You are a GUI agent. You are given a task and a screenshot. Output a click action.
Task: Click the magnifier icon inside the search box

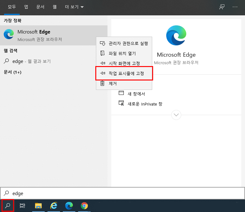(x=6, y=193)
